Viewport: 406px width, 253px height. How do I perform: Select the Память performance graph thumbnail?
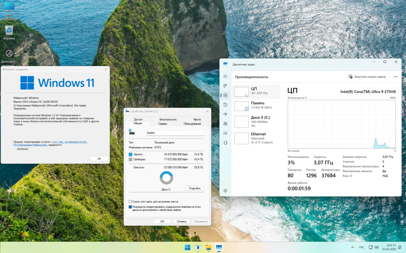tap(241, 106)
